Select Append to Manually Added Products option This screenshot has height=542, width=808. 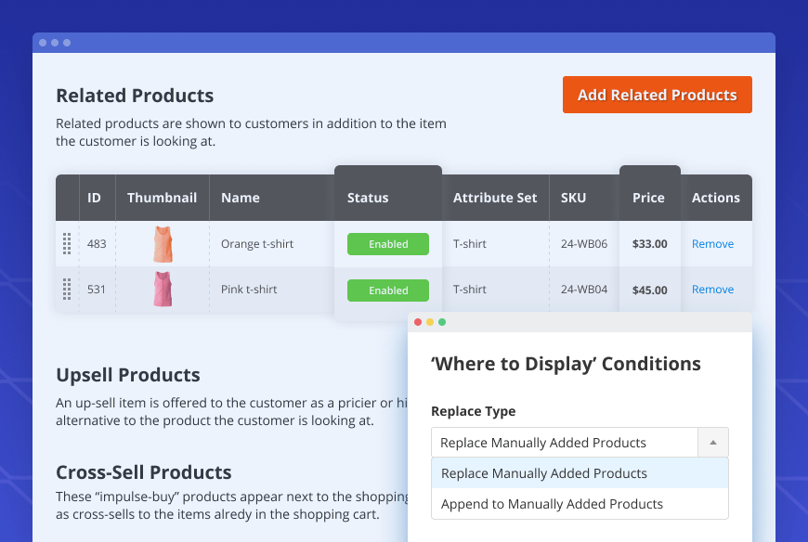552,504
